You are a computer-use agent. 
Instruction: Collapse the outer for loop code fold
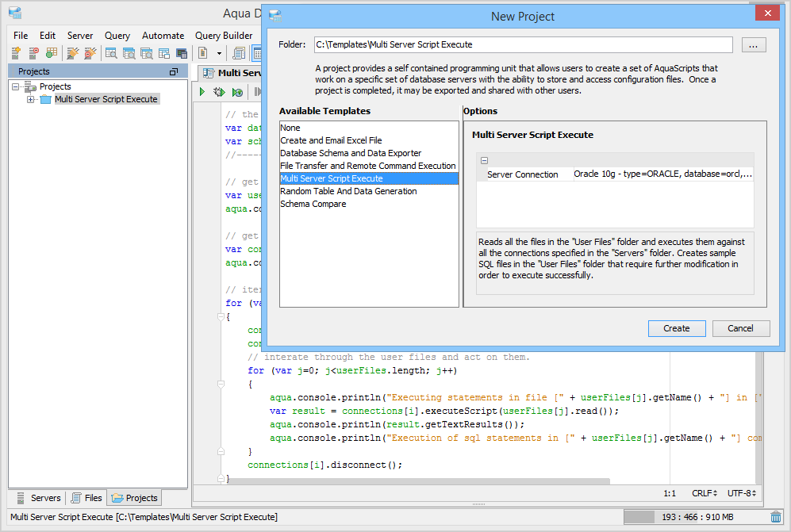tap(221, 316)
